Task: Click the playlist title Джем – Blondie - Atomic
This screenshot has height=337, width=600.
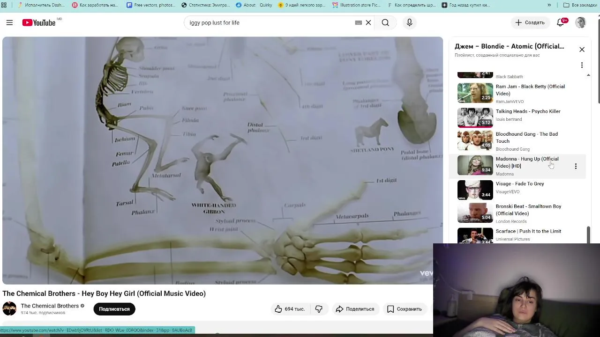Action: coord(510,46)
